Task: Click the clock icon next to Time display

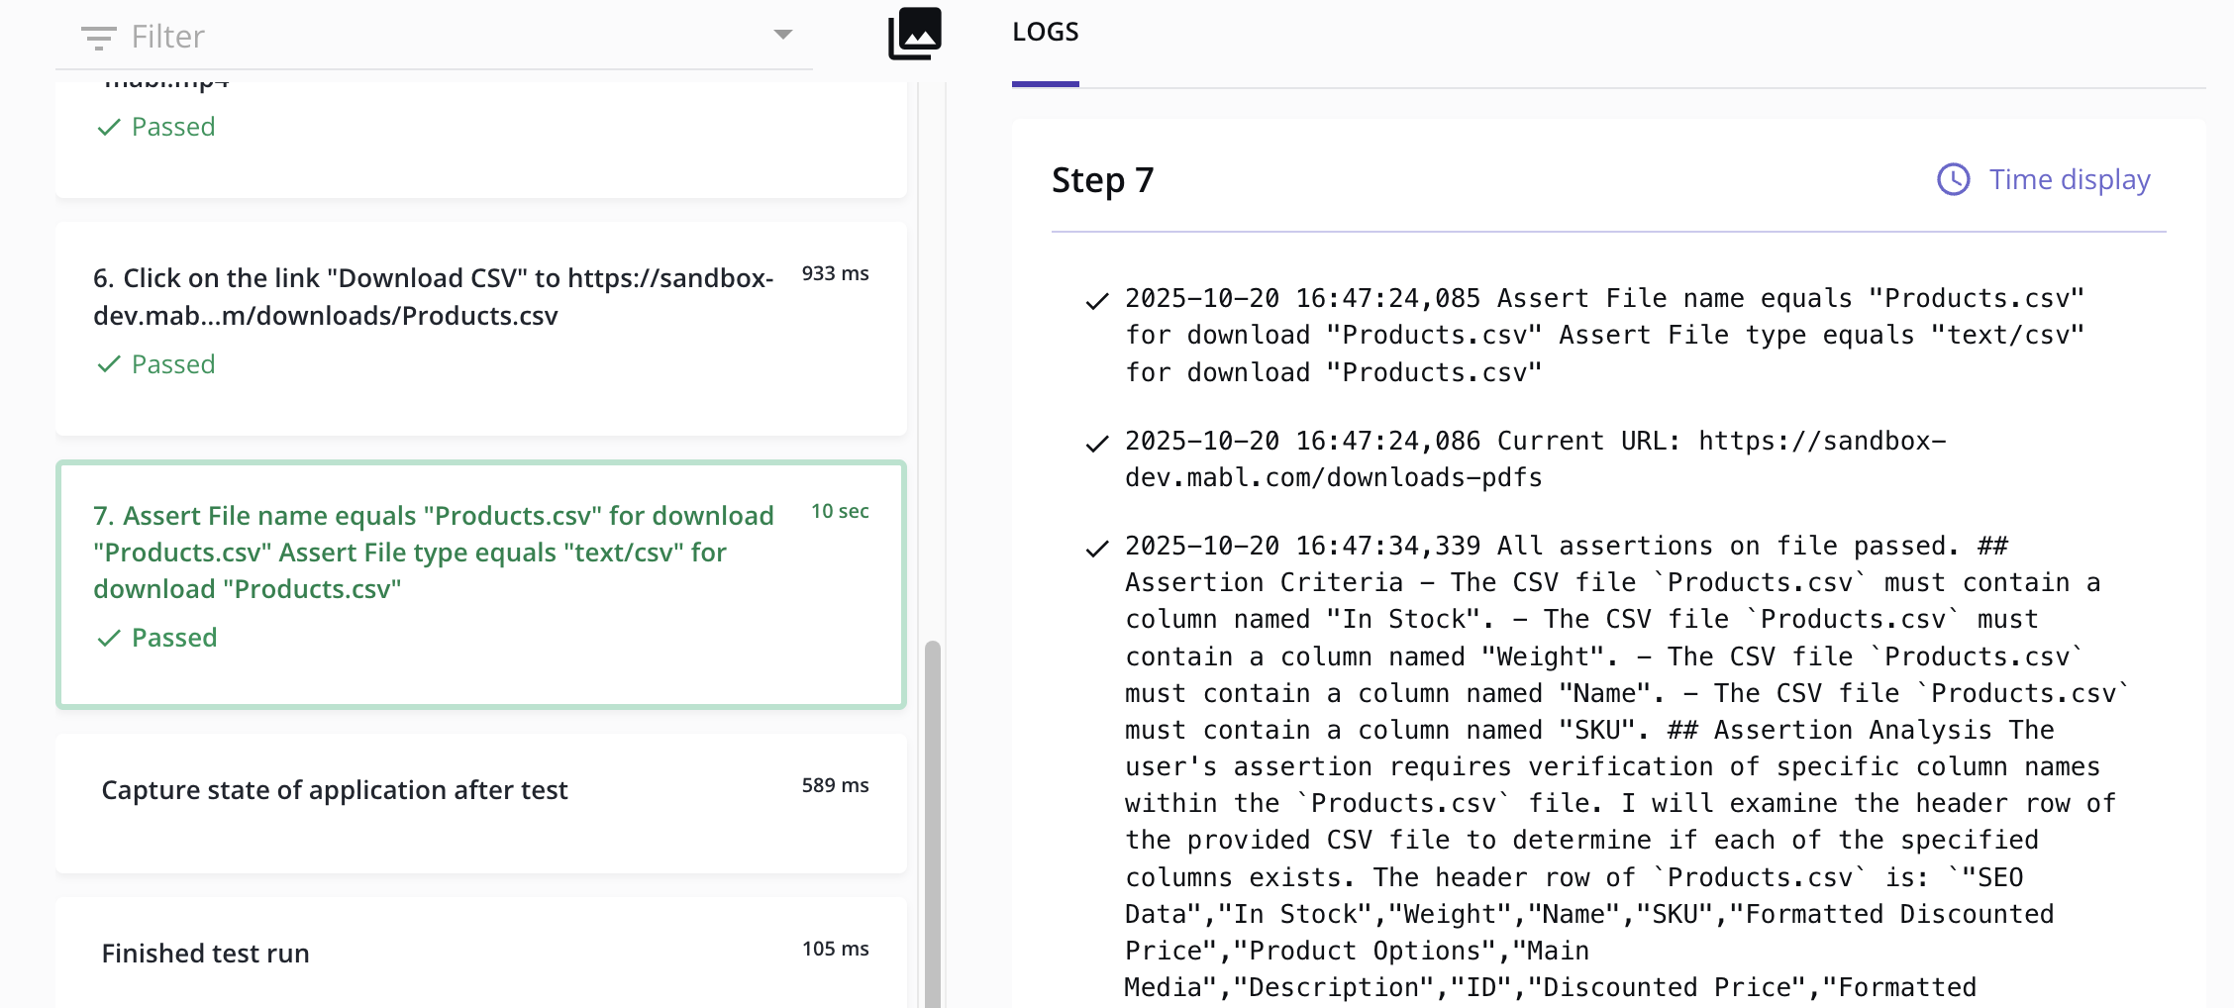Action: pos(1952,179)
